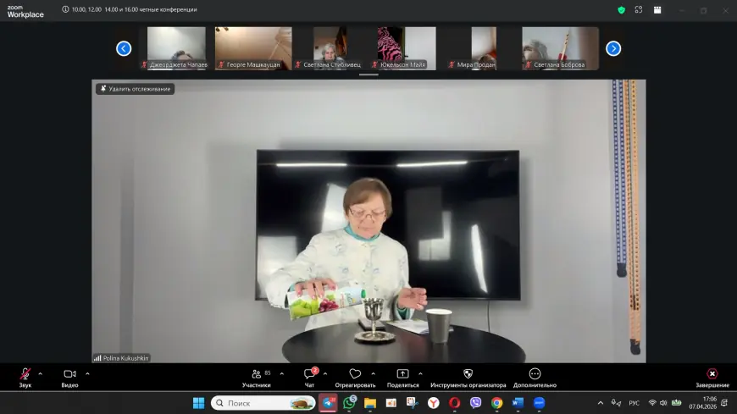Screen dimensions: 737x414
Task: Open meeting info icon next to the title
Action: pos(66,10)
